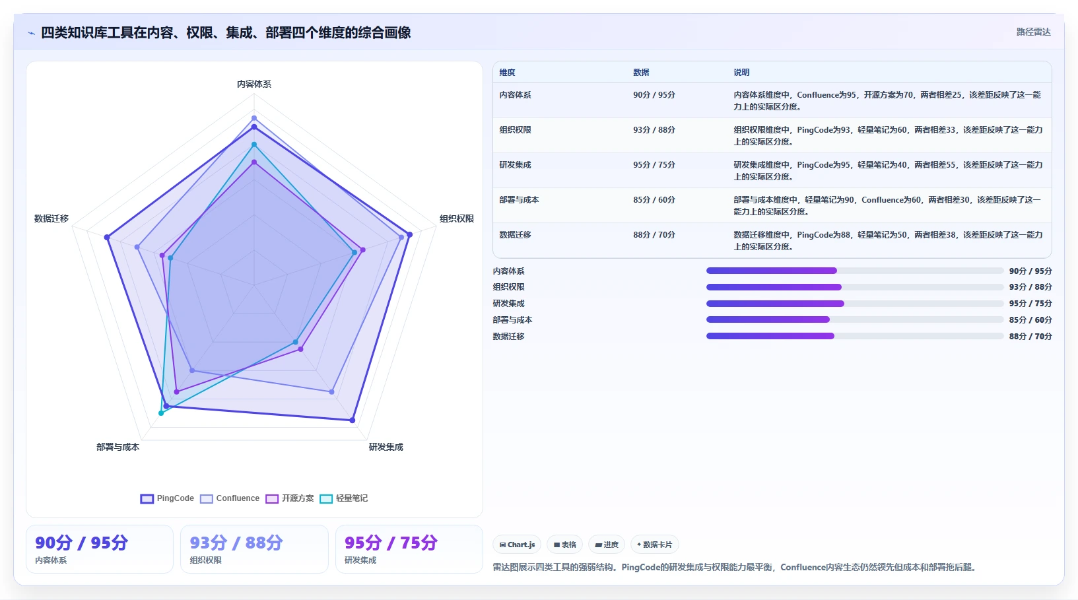Viewport: 1078px width, 600px height.
Task: Select the 组织权限 table row name
Action: point(515,130)
